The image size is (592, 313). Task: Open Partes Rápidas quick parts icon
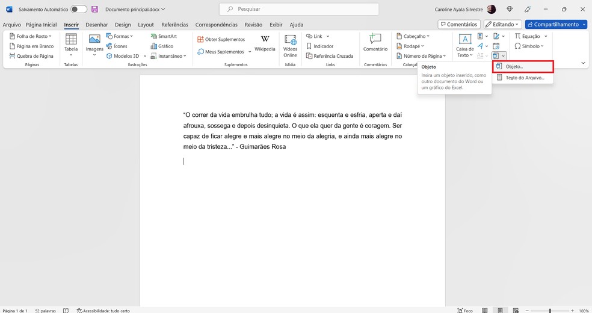[x=480, y=36]
